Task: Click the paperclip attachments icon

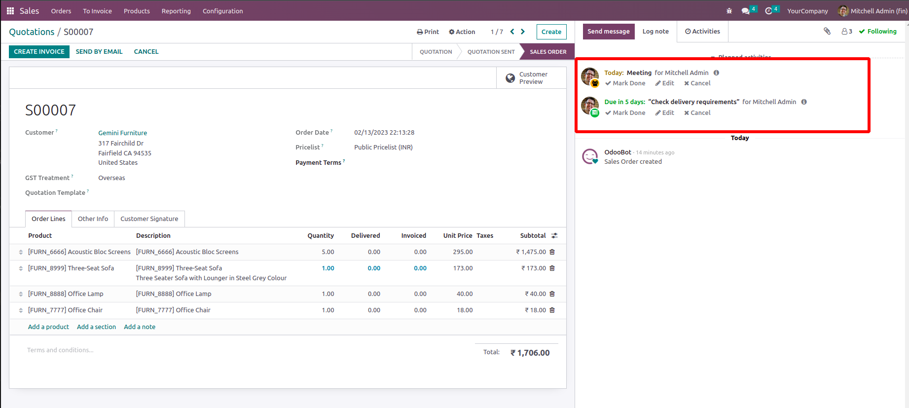Action: 827,31
